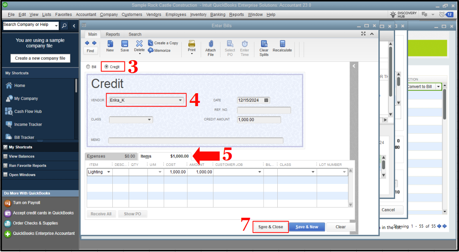
Task: Open the Vendors menu
Action: click(x=154, y=14)
